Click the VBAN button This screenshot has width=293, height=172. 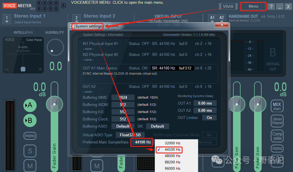(228, 6)
